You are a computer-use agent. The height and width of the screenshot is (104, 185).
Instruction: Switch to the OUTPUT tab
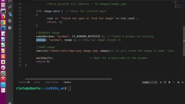(37, 82)
